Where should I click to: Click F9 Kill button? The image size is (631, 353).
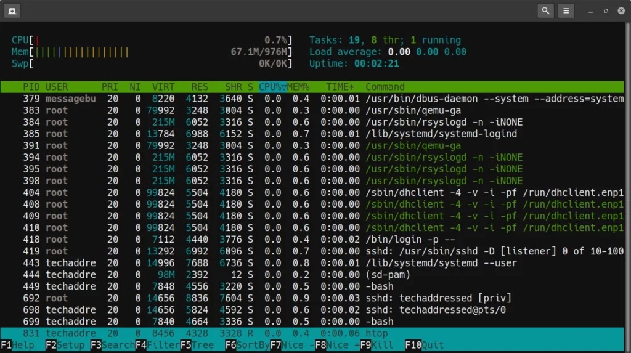click(377, 345)
